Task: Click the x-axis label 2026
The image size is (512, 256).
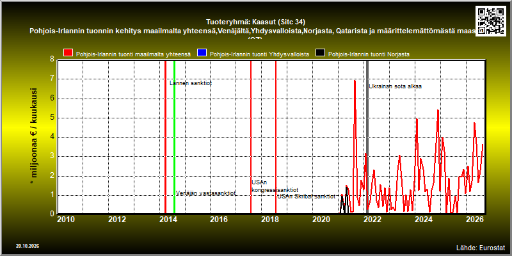Action: [x=474, y=220]
